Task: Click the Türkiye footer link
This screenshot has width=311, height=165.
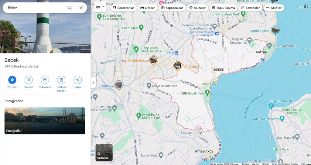Action: tap(245, 164)
